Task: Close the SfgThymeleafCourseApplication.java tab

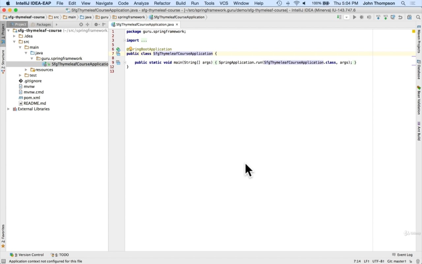Action: (x=177, y=24)
